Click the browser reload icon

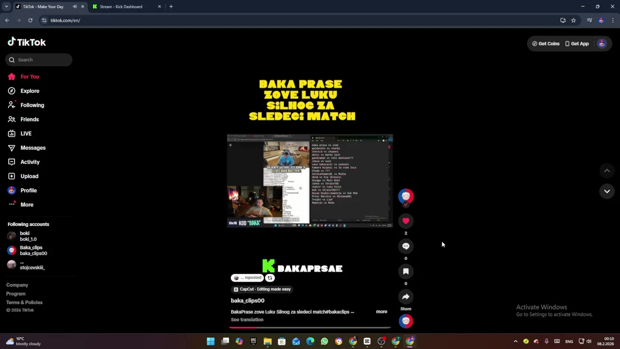point(30,20)
